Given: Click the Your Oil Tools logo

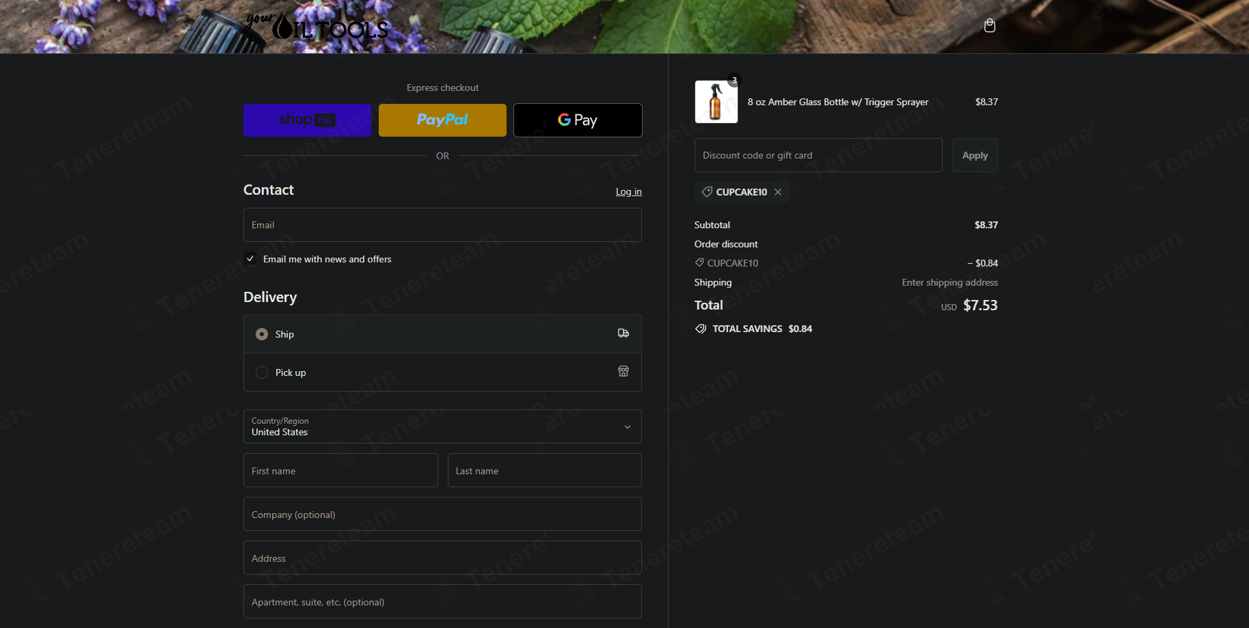Looking at the screenshot, I should [x=317, y=26].
